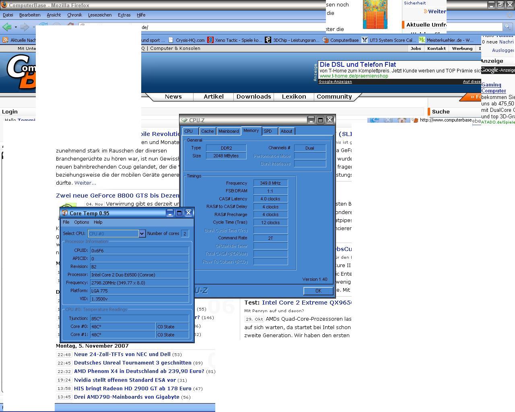Open the UT3 System Score Cal bookmark
Image resolution: width=515 pixels, height=412 pixels.
point(389,40)
